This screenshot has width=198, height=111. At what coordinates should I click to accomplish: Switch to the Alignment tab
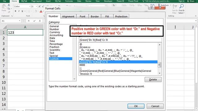tap(68, 16)
